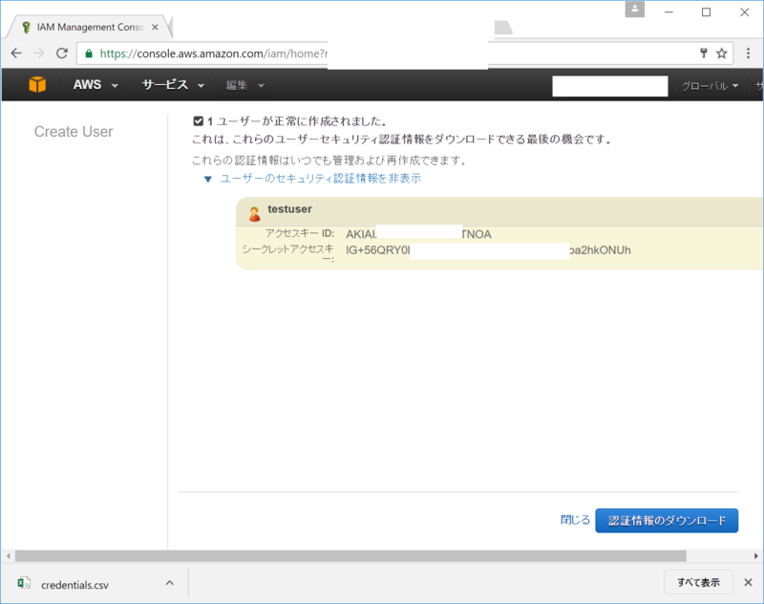Click the AWS cube logo icon
Image resolution: width=764 pixels, height=604 pixels.
coord(36,84)
